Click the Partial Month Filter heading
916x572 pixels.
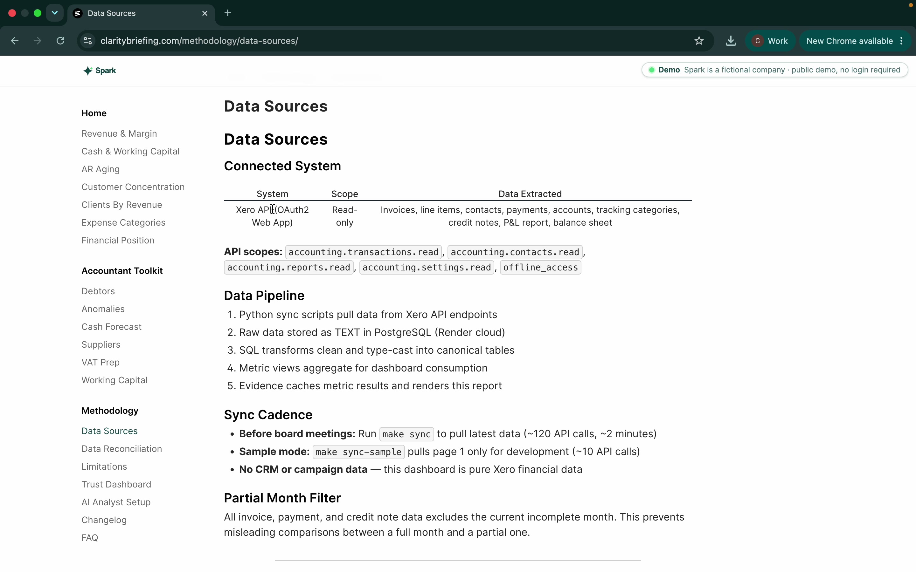tap(282, 498)
